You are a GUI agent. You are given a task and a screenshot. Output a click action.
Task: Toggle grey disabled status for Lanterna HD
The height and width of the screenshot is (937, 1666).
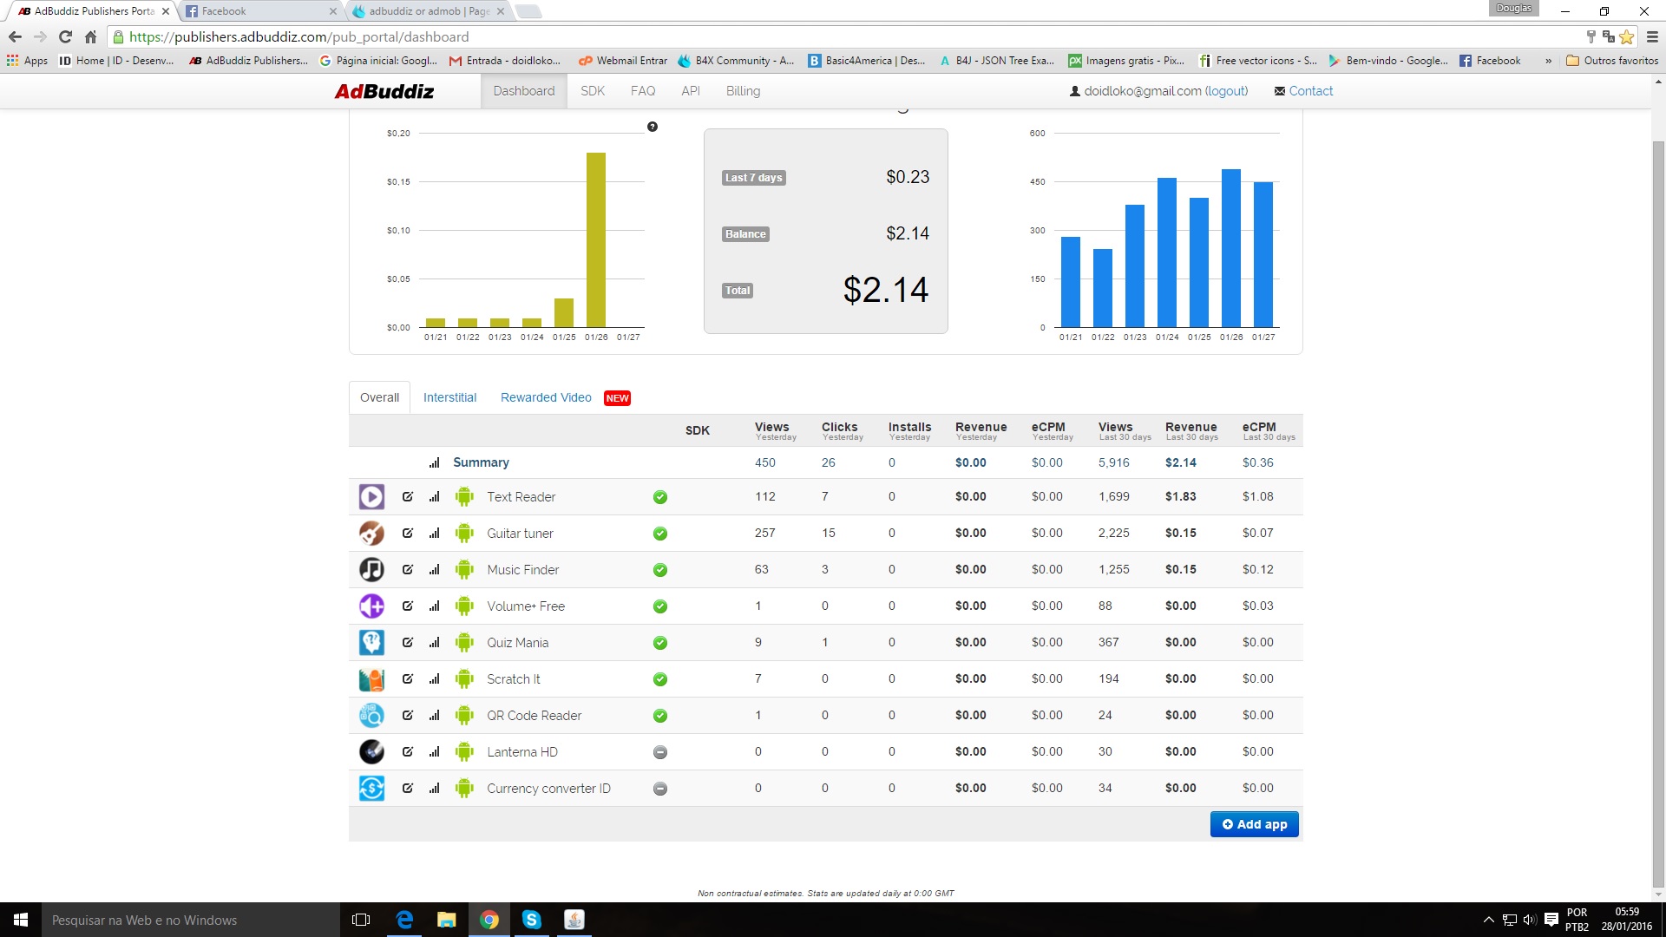coord(660,752)
